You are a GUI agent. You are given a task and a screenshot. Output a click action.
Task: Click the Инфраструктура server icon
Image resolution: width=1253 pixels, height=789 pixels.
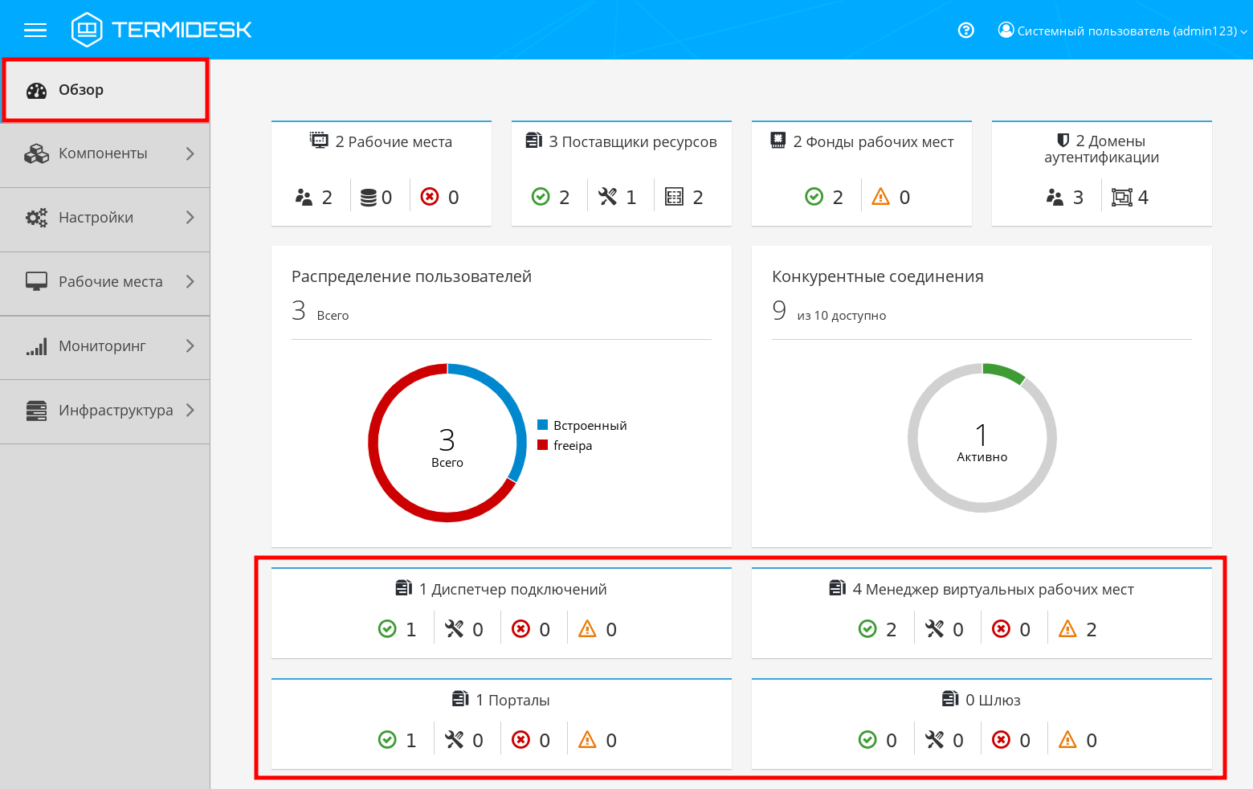[36, 411]
